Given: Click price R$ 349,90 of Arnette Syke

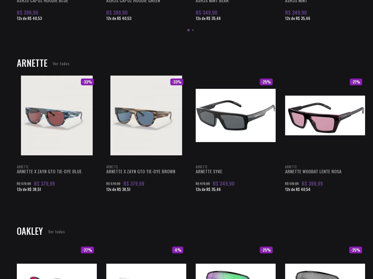Looking at the screenshot, I should click(x=224, y=184).
